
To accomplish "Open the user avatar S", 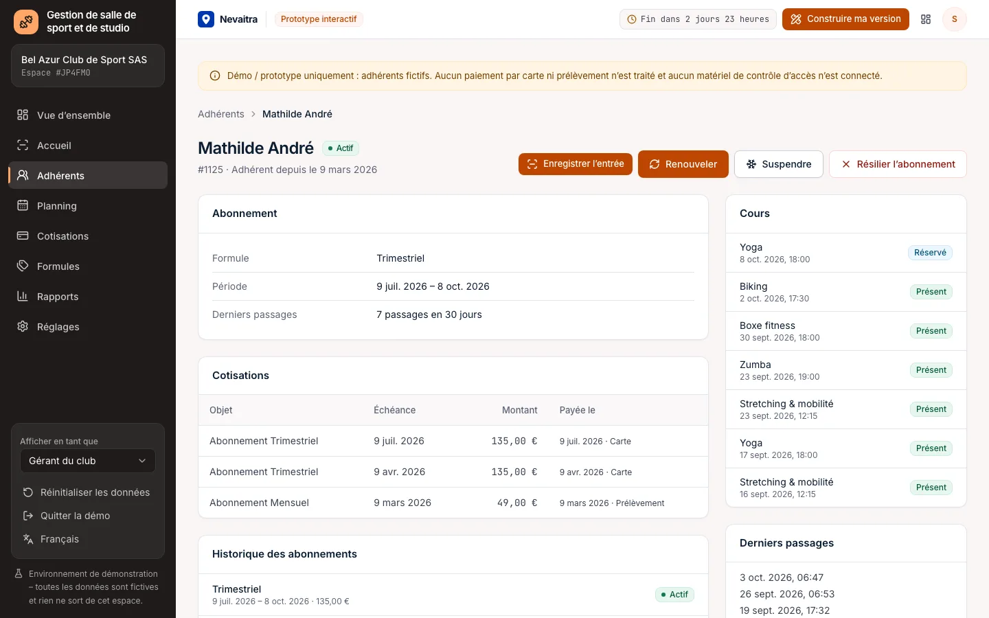I will (954, 19).
